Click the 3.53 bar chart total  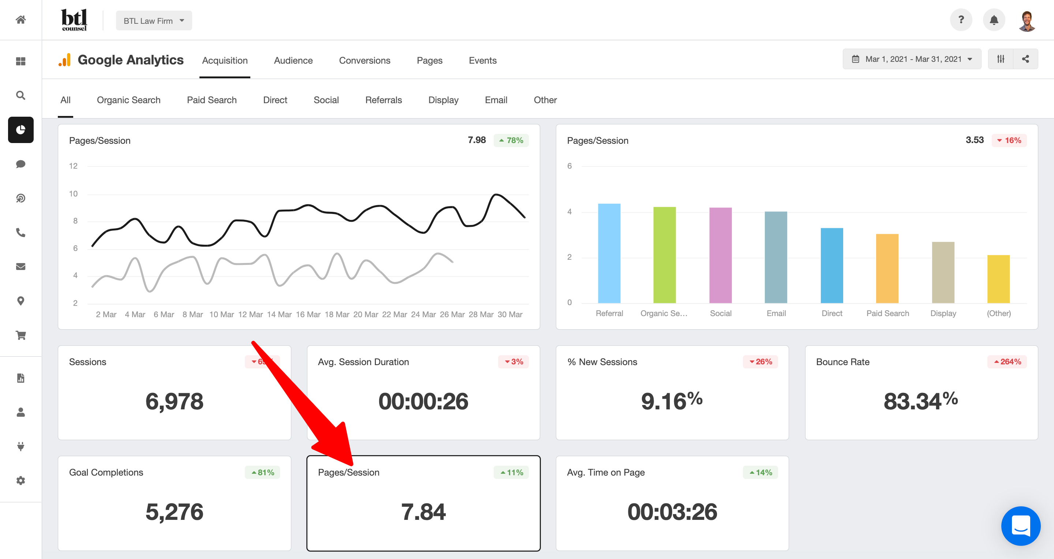pos(975,140)
